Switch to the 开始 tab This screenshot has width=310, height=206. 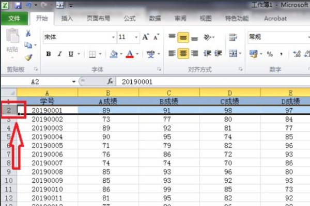[42, 19]
